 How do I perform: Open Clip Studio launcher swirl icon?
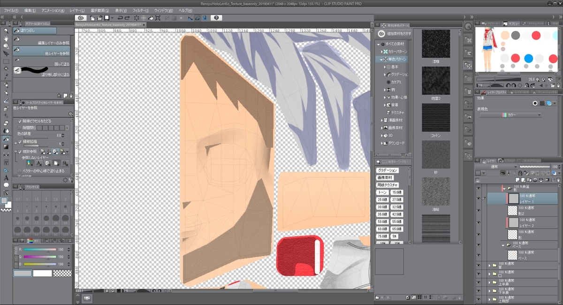pyautogui.click(x=81, y=17)
